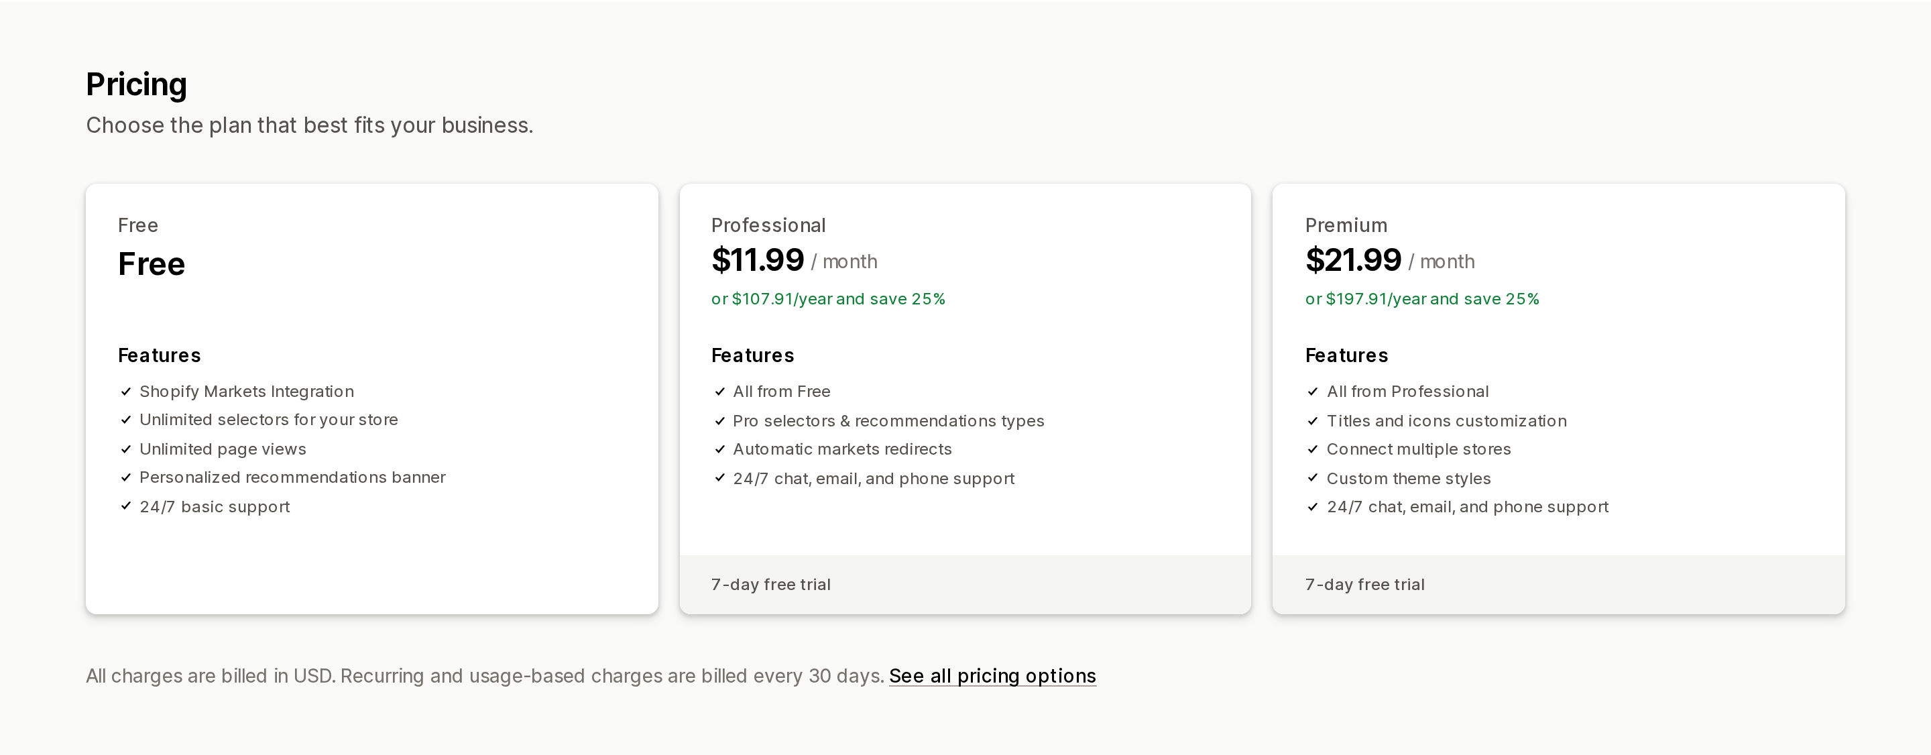This screenshot has width=1931, height=755.
Task: Click Premium plan 7-day free trial footer
Action: coord(1558,584)
